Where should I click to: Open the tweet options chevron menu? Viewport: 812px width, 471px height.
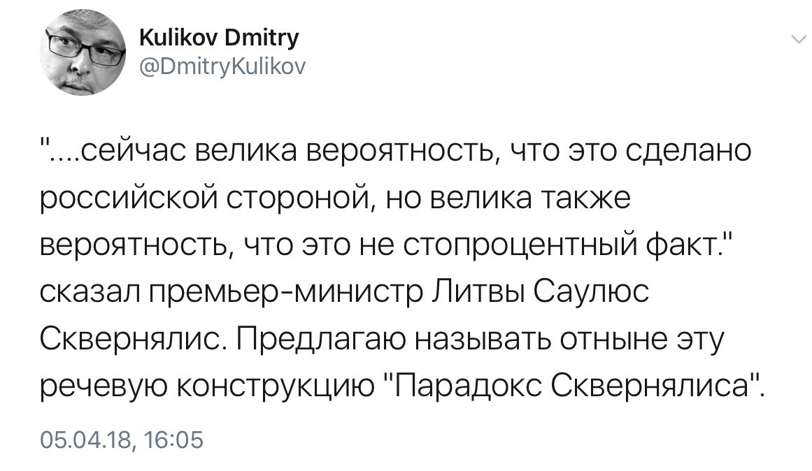[x=799, y=39]
